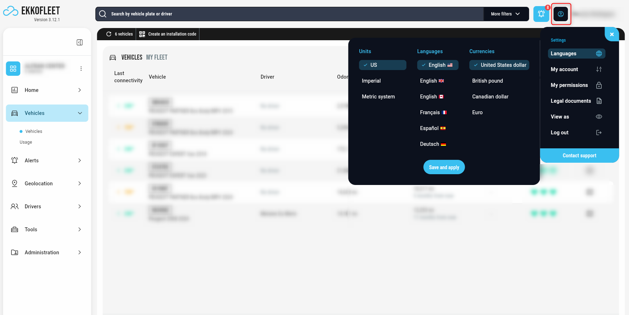
Task: Click the user profile icon
Action: pyautogui.click(x=560, y=14)
